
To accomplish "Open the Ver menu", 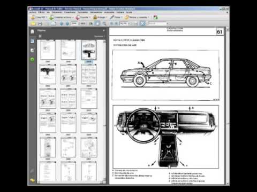I will [x=48, y=12].
